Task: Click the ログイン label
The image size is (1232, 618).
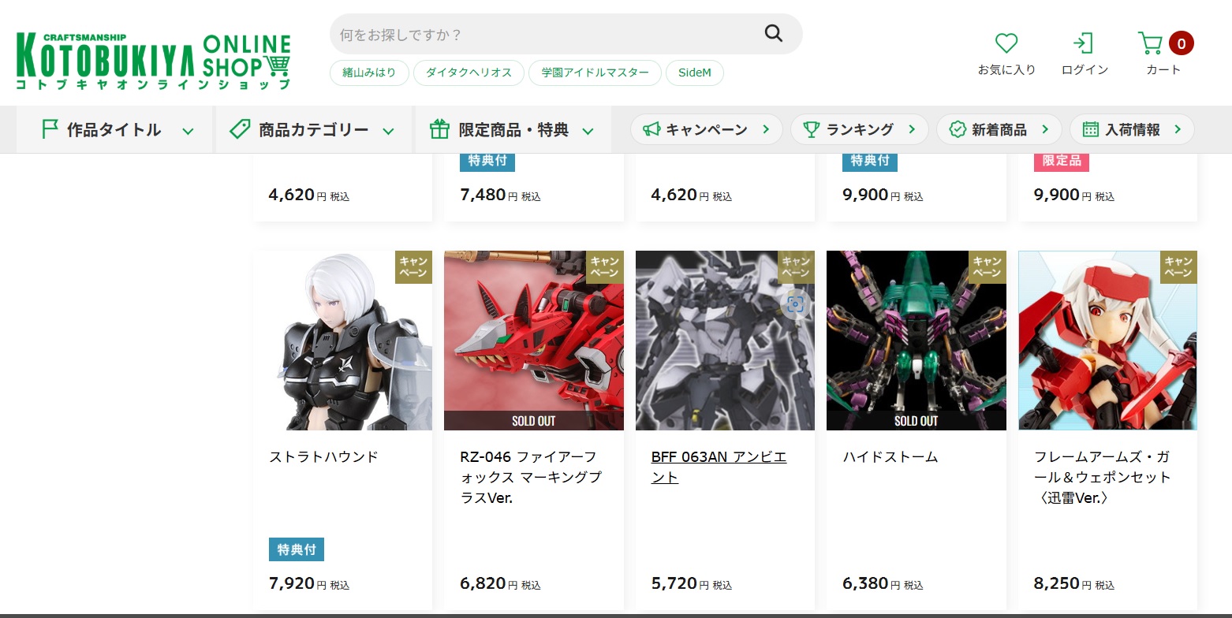Action: point(1085,69)
